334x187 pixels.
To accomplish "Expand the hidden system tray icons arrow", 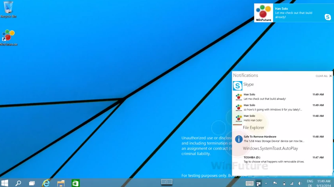I will point(266,183).
